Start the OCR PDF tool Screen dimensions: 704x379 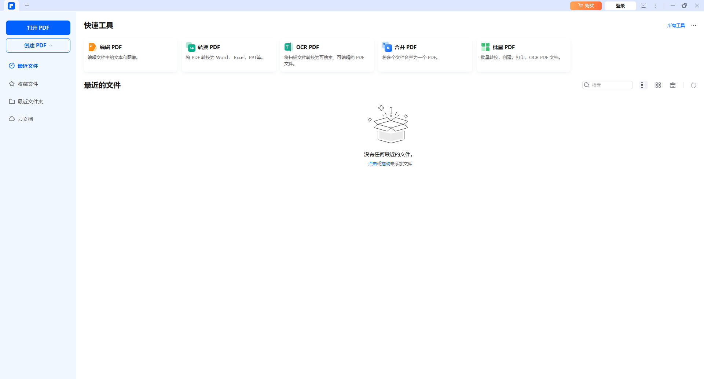tap(327, 54)
